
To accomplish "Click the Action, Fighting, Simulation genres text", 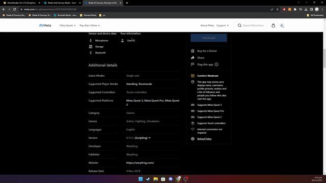I will [143, 121].
